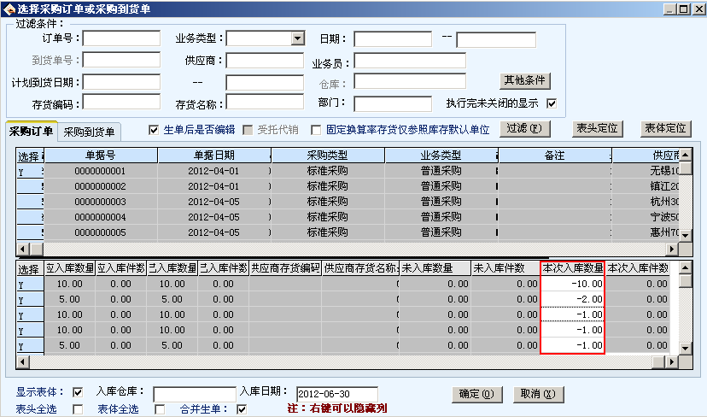This screenshot has height=417, width=707.
Task: Check the 表头全选 box
Action: pyautogui.click(x=78, y=409)
